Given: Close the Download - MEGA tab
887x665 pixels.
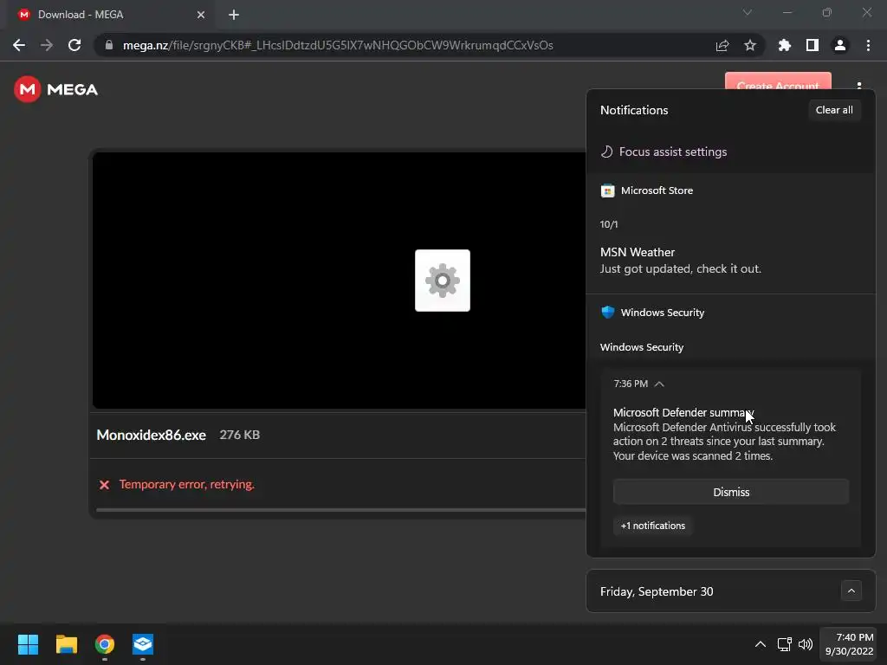Looking at the screenshot, I should pos(201,15).
